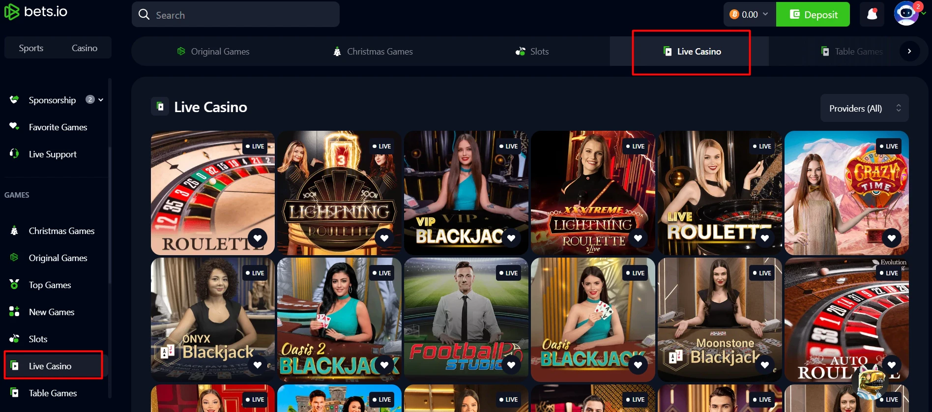The image size is (932, 412).
Task: Click the magnifier icon in search bar
Action: pos(144,15)
